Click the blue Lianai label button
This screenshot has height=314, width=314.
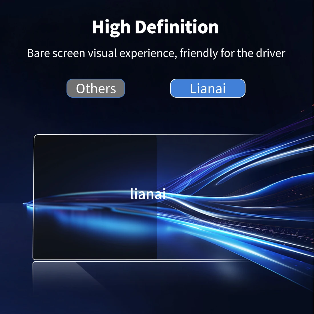tap(208, 88)
